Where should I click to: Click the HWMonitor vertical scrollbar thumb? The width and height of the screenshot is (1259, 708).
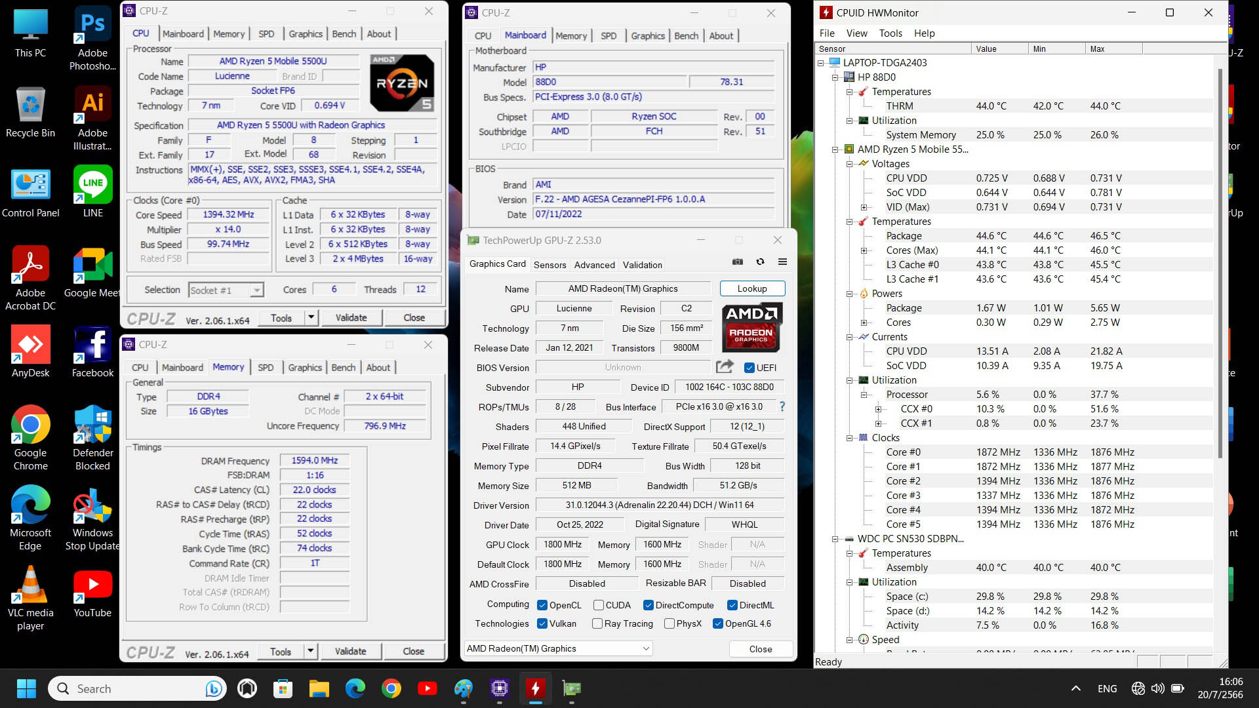[x=1220, y=262]
